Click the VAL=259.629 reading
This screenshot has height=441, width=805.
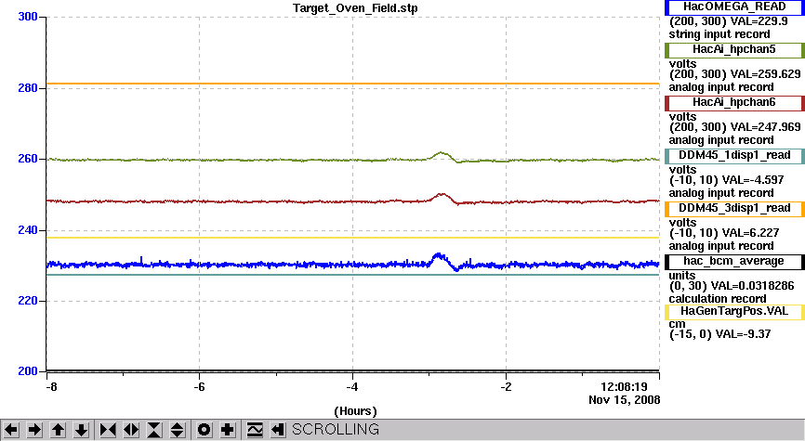pyautogui.click(x=765, y=74)
